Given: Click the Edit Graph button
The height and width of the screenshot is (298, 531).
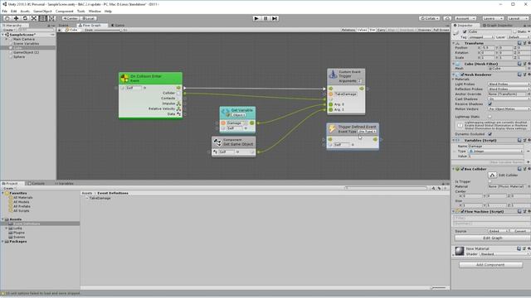Looking at the screenshot, I should pos(492,238).
